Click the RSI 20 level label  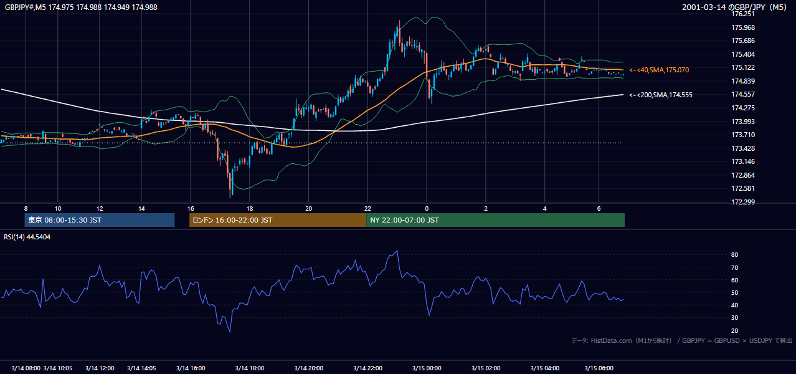click(x=734, y=330)
